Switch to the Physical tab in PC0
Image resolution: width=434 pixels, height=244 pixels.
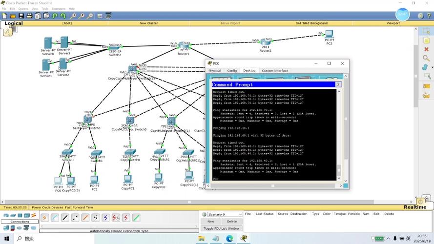pos(214,71)
